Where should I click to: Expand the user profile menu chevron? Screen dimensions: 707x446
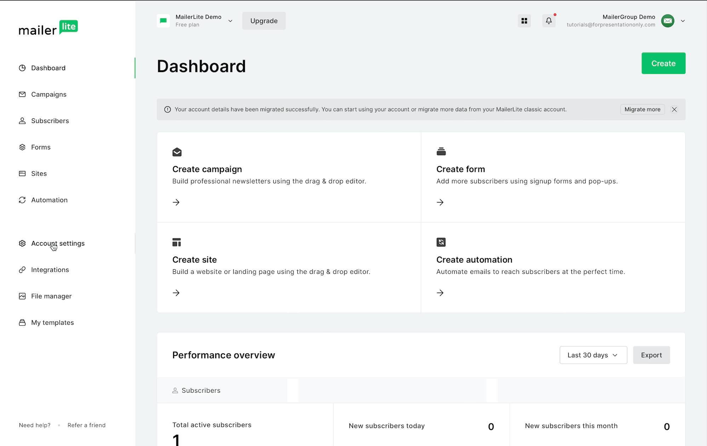pos(683,21)
